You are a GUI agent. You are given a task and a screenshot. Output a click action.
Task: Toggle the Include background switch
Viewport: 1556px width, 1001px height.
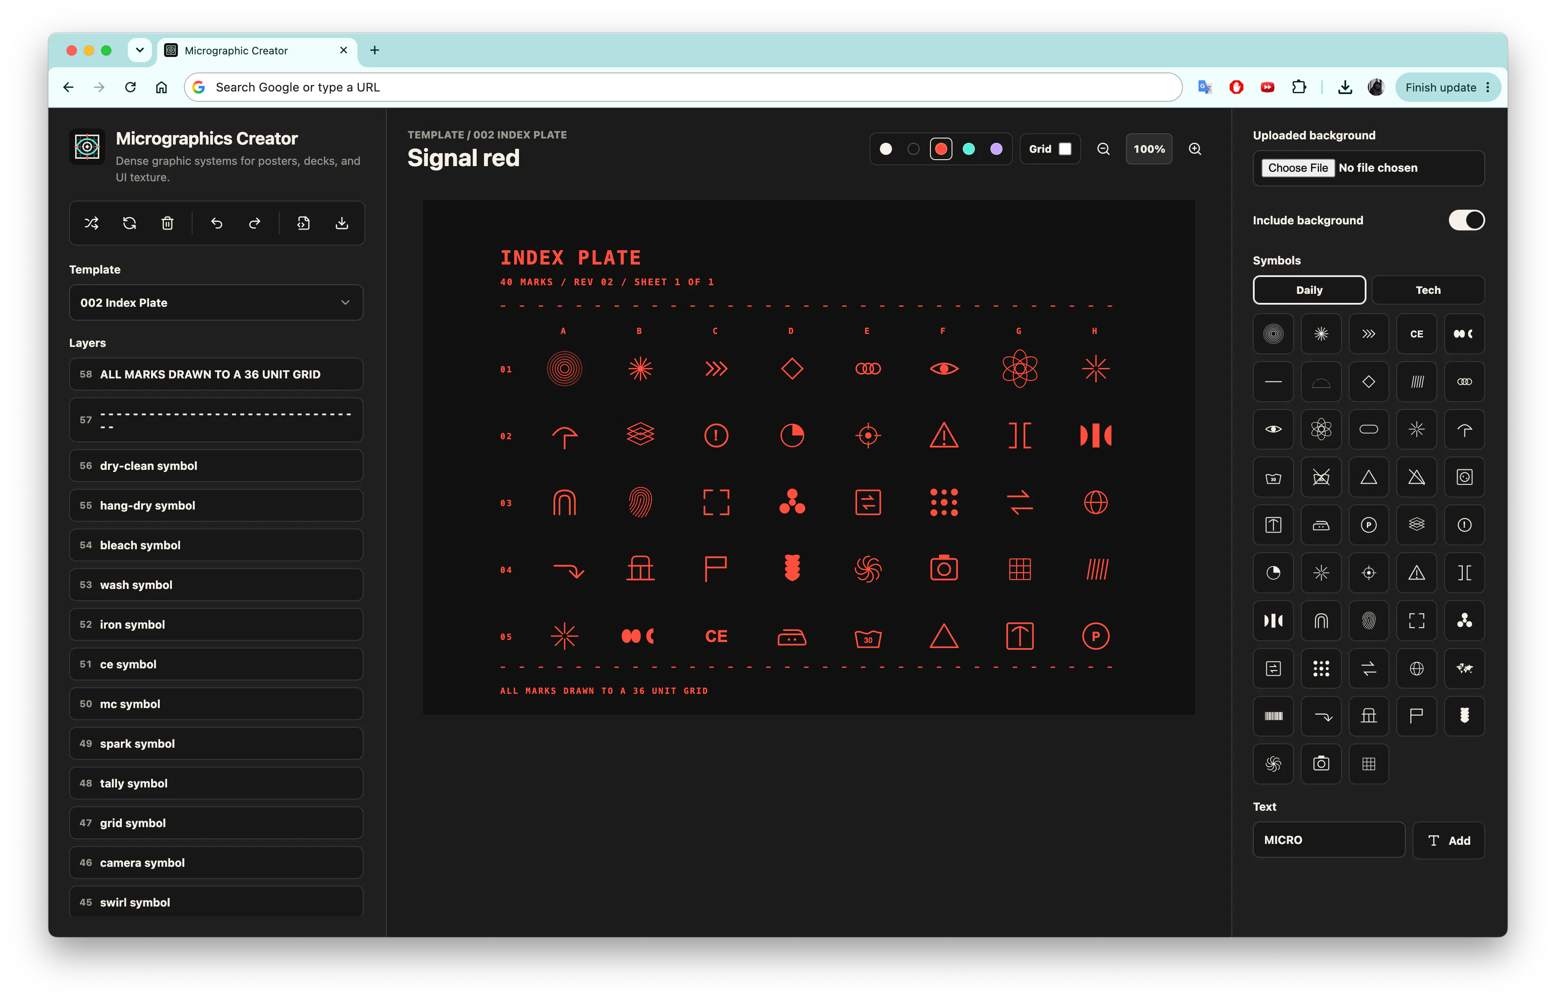coord(1466,220)
